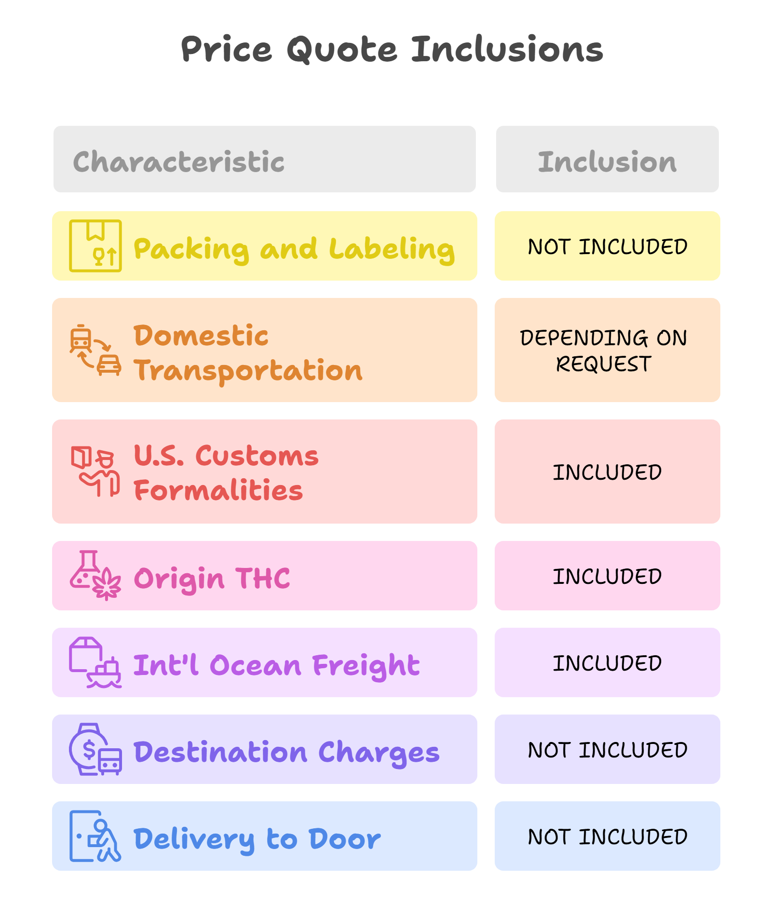The width and height of the screenshot is (784, 904).
Task: Click the Destination Charges money icon
Action: (95, 749)
